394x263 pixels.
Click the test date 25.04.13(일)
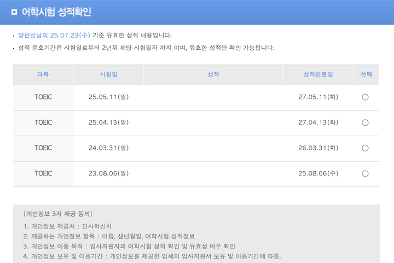coord(108,122)
